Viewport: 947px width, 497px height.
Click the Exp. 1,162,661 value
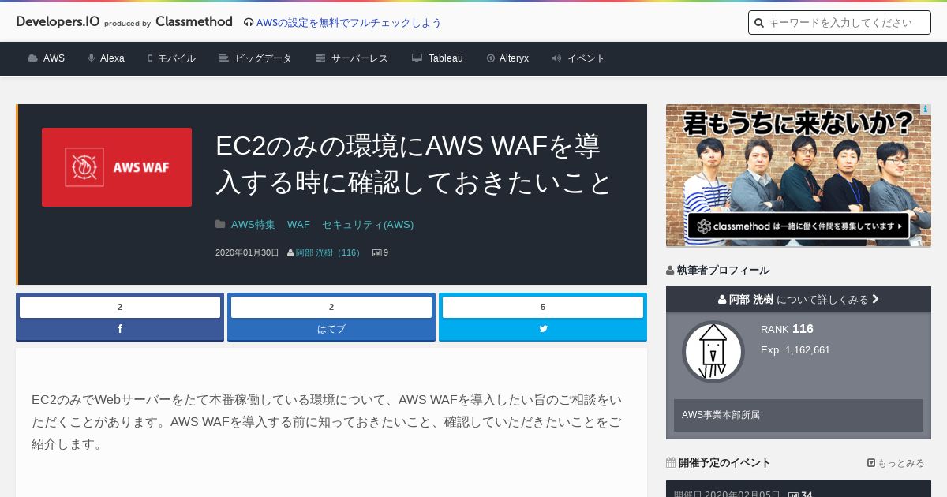pos(795,350)
